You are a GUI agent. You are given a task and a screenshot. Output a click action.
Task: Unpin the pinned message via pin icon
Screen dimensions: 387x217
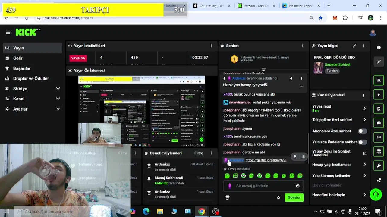[x=291, y=78]
